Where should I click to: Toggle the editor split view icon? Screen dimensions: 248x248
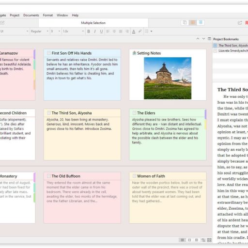coord(209,39)
